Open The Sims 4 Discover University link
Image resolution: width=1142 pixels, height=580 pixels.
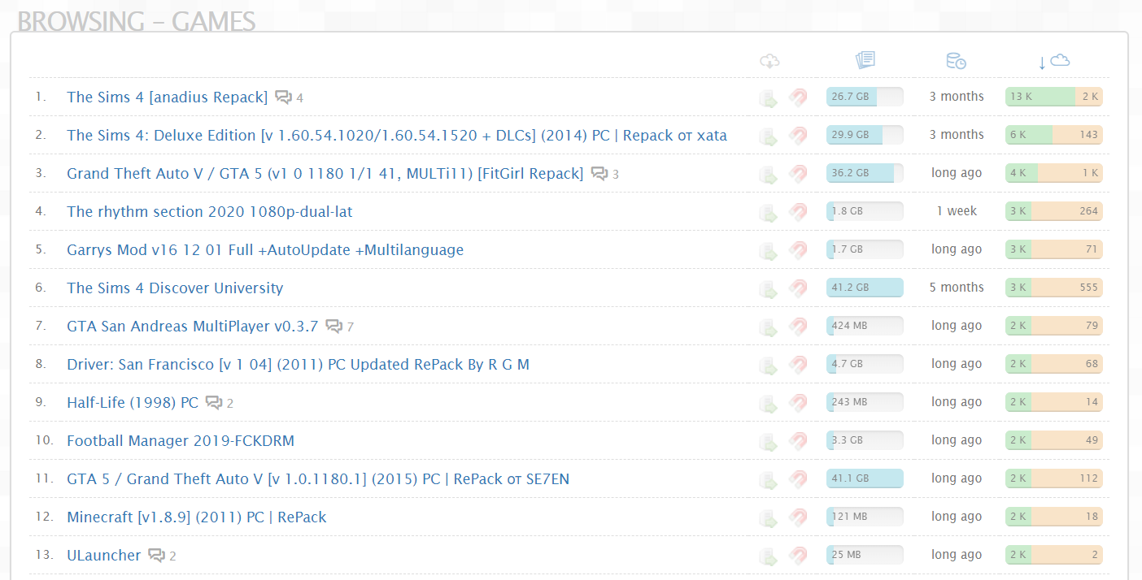(175, 288)
